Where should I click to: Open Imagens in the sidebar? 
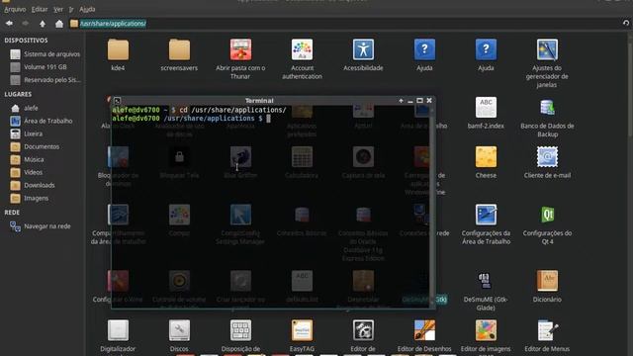[30, 198]
